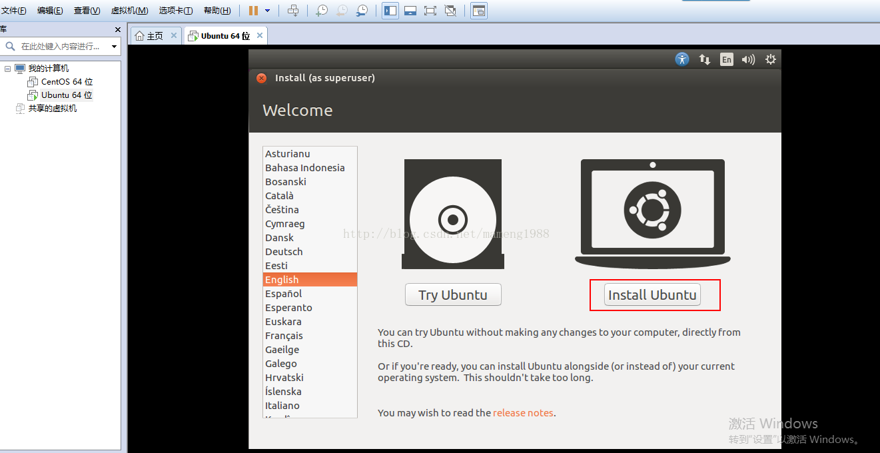Open the library search filter dropdown arrow

[x=115, y=47]
